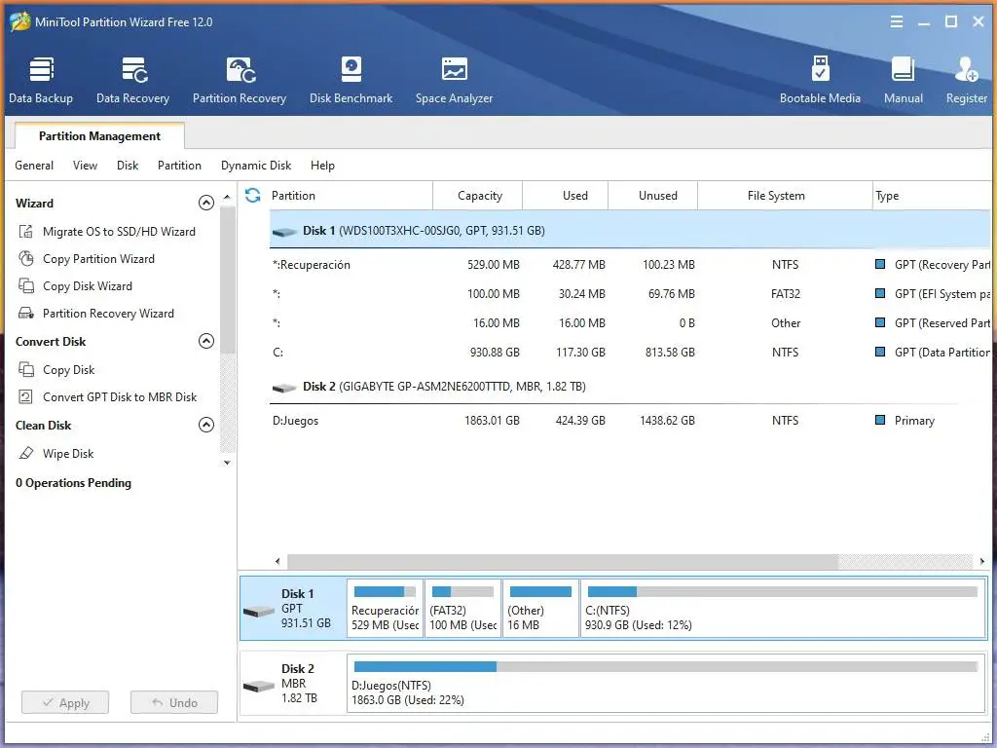Viewport: 997px width, 748px height.
Task: Open the Data Backup tool
Action: 41,80
